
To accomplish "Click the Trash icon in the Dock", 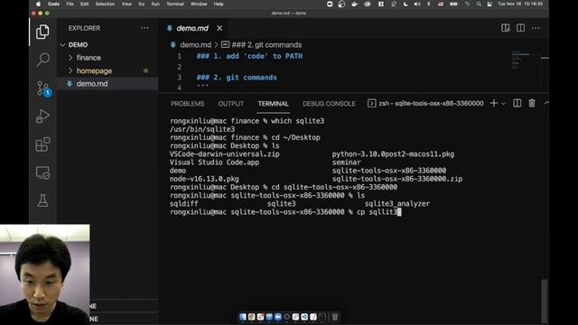I will click(x=335, y=317).
